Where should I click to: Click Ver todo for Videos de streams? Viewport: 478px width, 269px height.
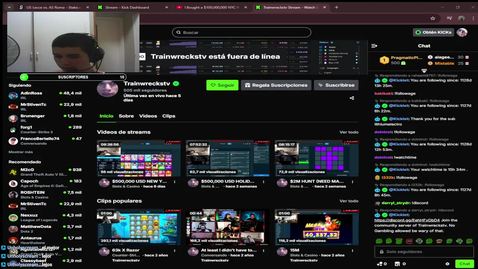(x=349, y=132)
